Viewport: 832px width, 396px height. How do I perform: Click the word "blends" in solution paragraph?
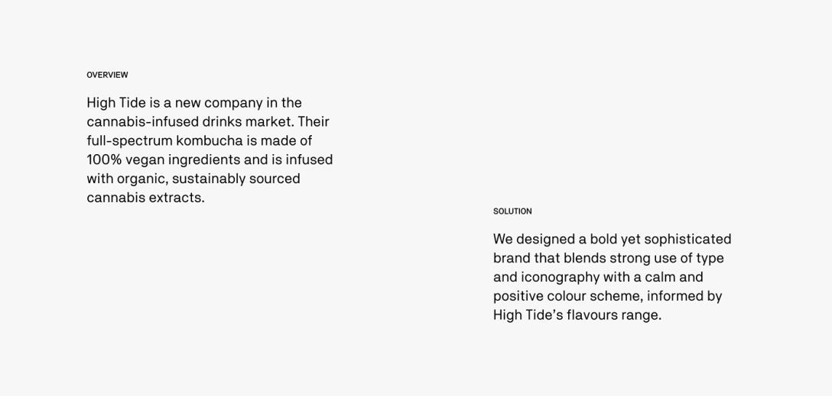[584, 258]
